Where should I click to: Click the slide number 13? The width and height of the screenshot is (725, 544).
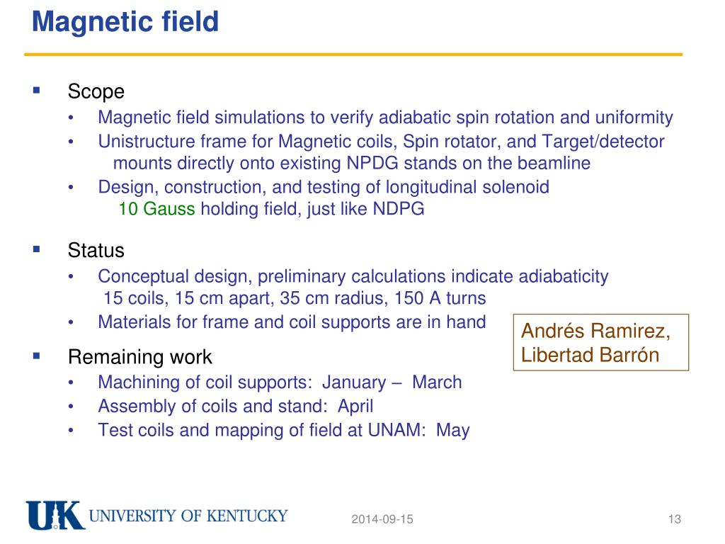point(675,519)
